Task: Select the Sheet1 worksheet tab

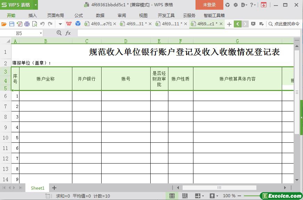Action: click(38, 188)
